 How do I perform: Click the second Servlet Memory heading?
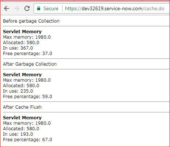(x=22, y=75)
